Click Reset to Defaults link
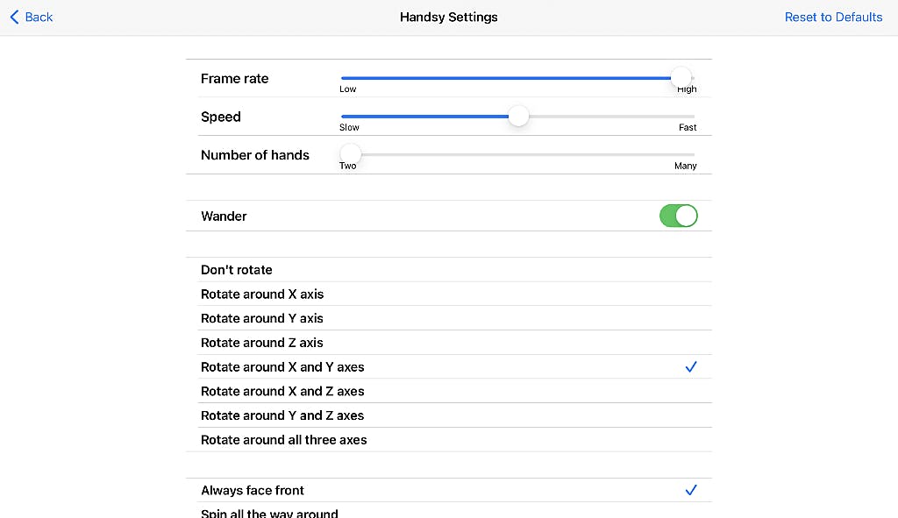This screenshot has width=898, height=518. [x=833, y=17]
